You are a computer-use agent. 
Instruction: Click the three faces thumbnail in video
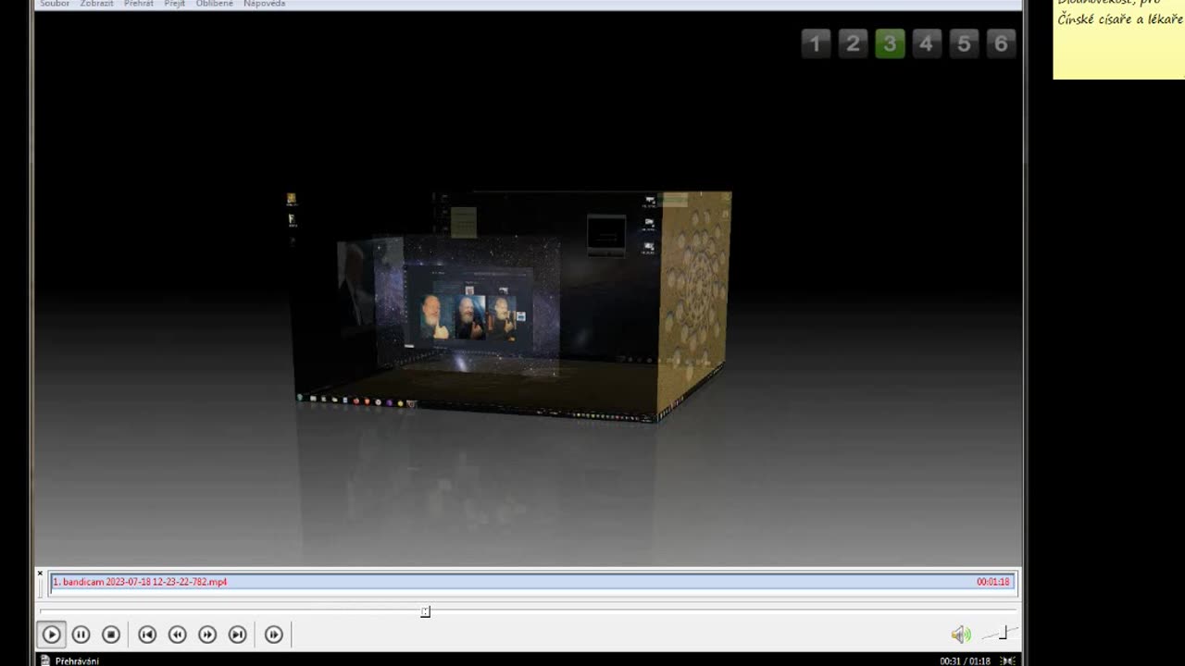point(468,316)
